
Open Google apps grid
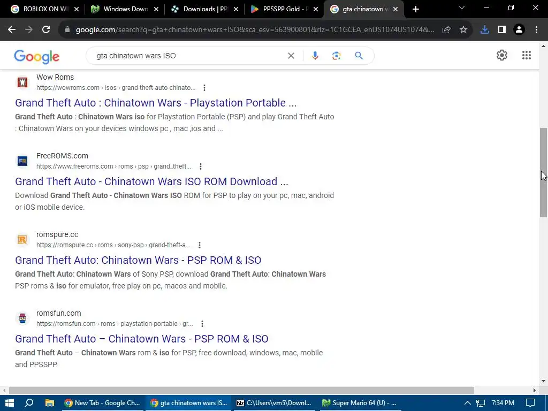pyautogui.click(x=527, y=55)
